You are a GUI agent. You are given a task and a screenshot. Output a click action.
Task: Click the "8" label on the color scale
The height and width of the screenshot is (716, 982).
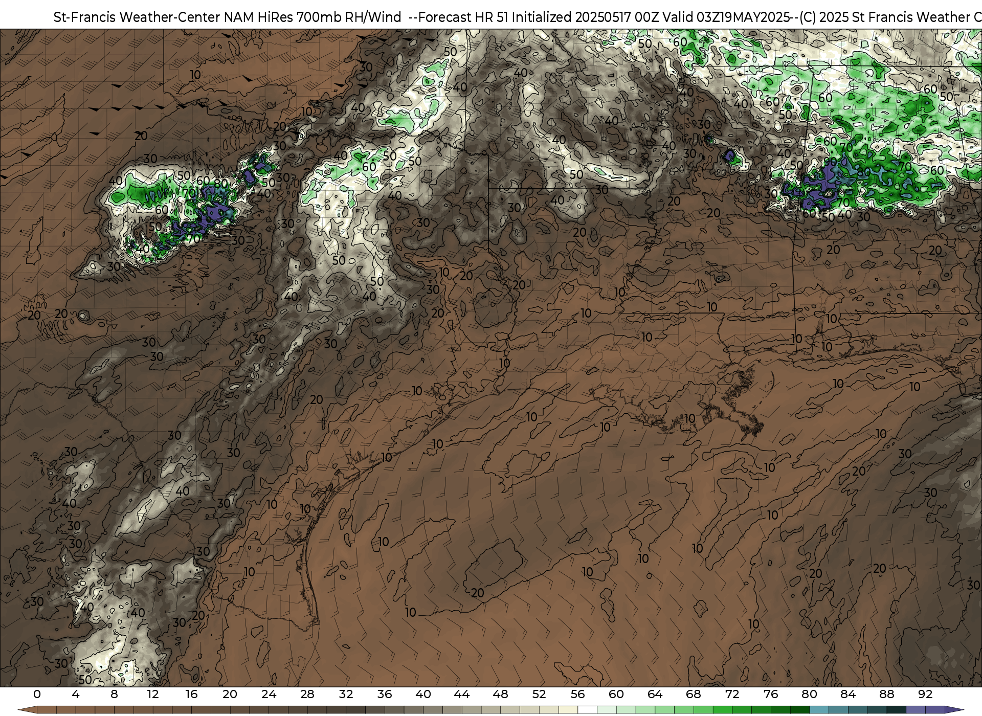pos(114,694)
